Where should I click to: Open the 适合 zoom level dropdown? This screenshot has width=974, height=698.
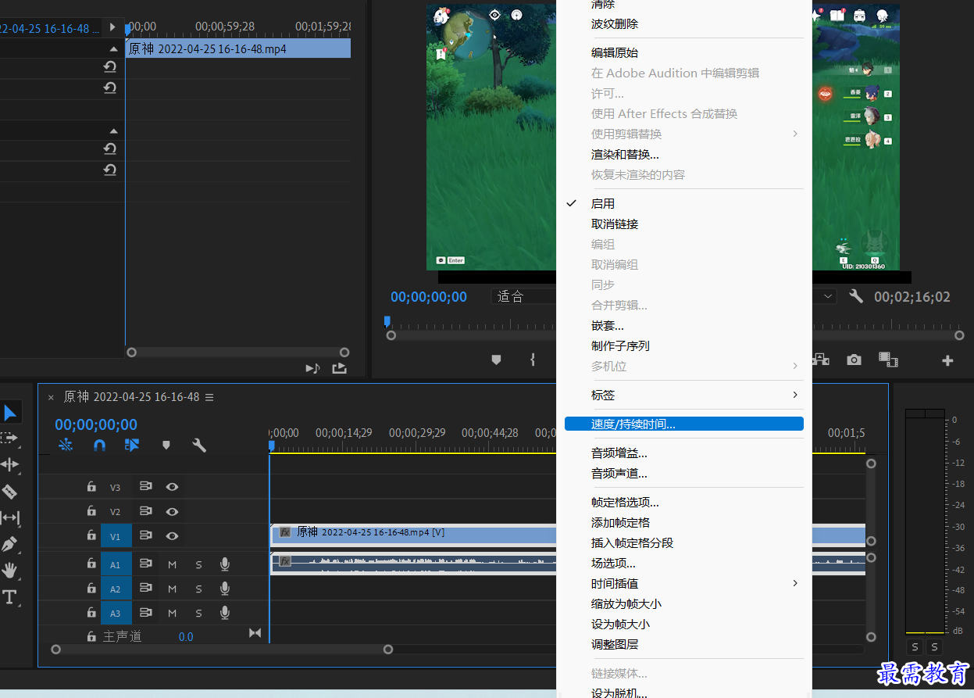point(525,297)
